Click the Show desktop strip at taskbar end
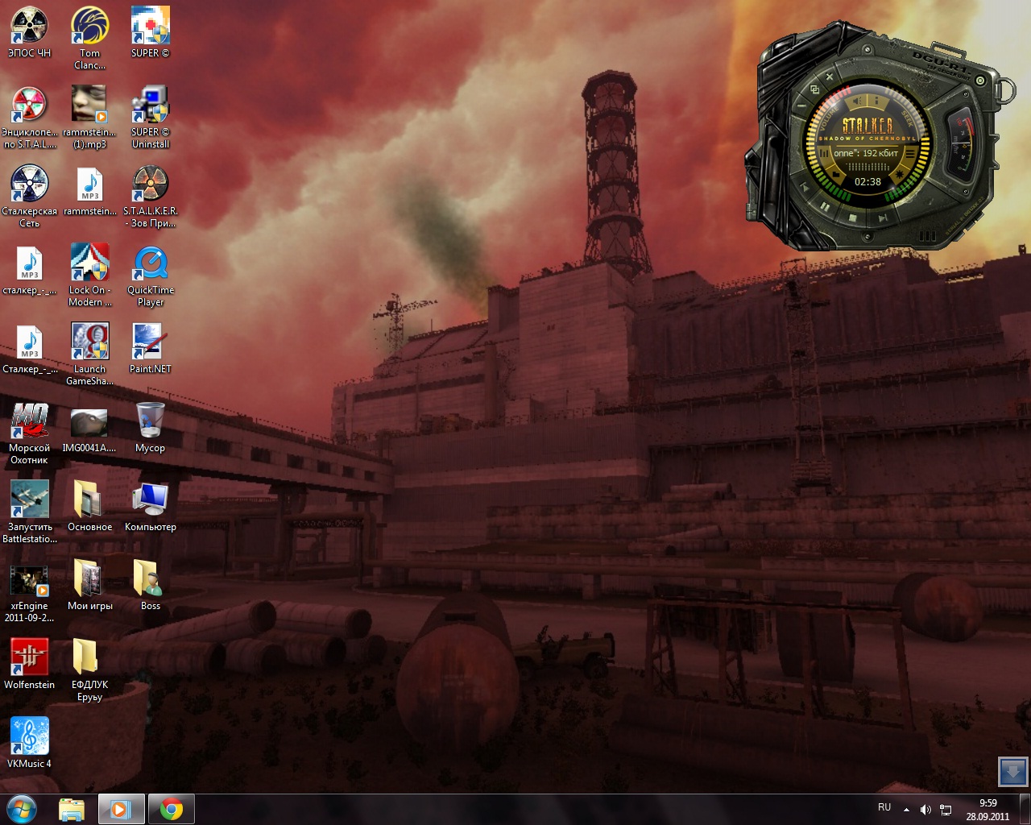This screenshot has width=1031, height=825. pos(1025,809)
